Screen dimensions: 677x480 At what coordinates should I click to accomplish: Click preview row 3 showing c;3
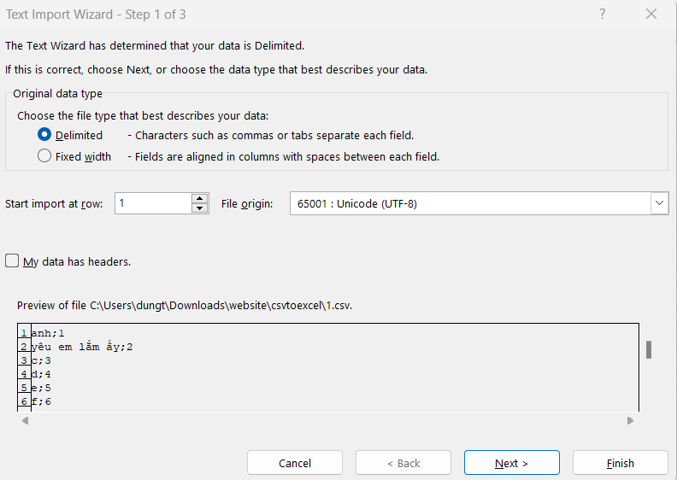pyautogui.click(x=42, y=360)
